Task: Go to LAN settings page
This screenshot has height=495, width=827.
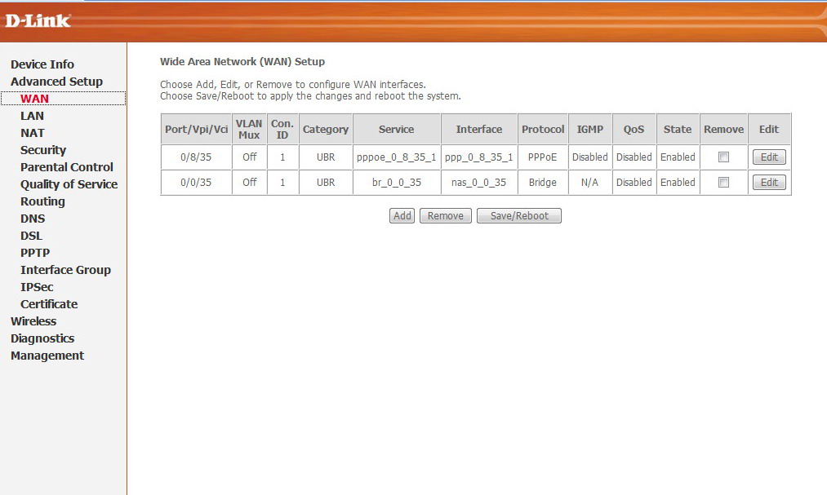Action: coord(32,116)
